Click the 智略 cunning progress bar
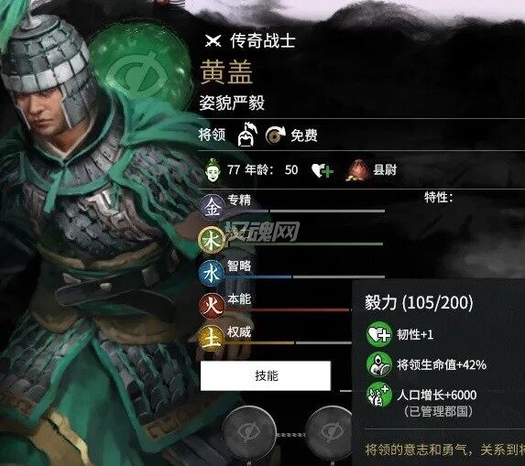The height and width of the screenshot is (466, 525). coord(306,277)
